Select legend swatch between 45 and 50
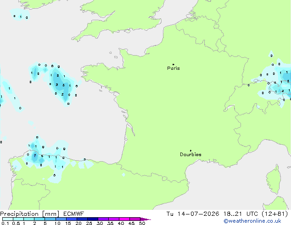 pos(135,219)
